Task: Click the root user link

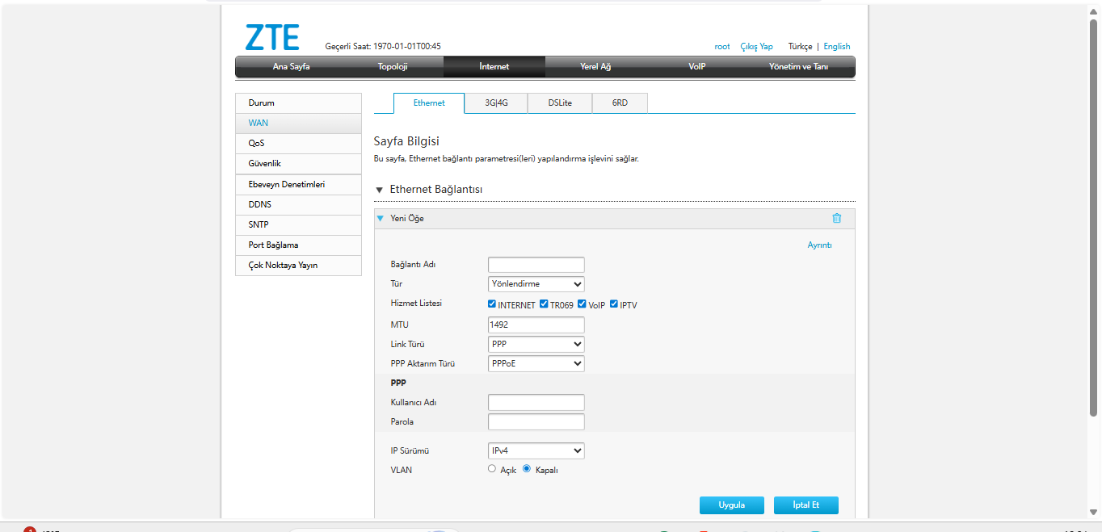Action: (x=722, y=47)
